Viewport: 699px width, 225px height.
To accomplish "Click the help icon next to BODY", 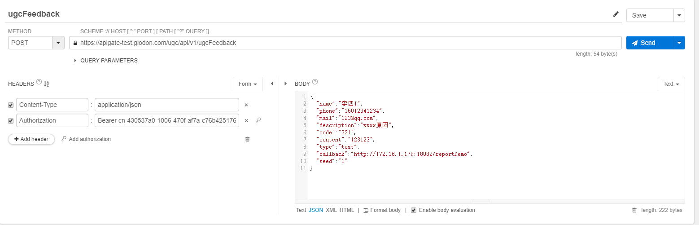I will [x=315, y=82].
